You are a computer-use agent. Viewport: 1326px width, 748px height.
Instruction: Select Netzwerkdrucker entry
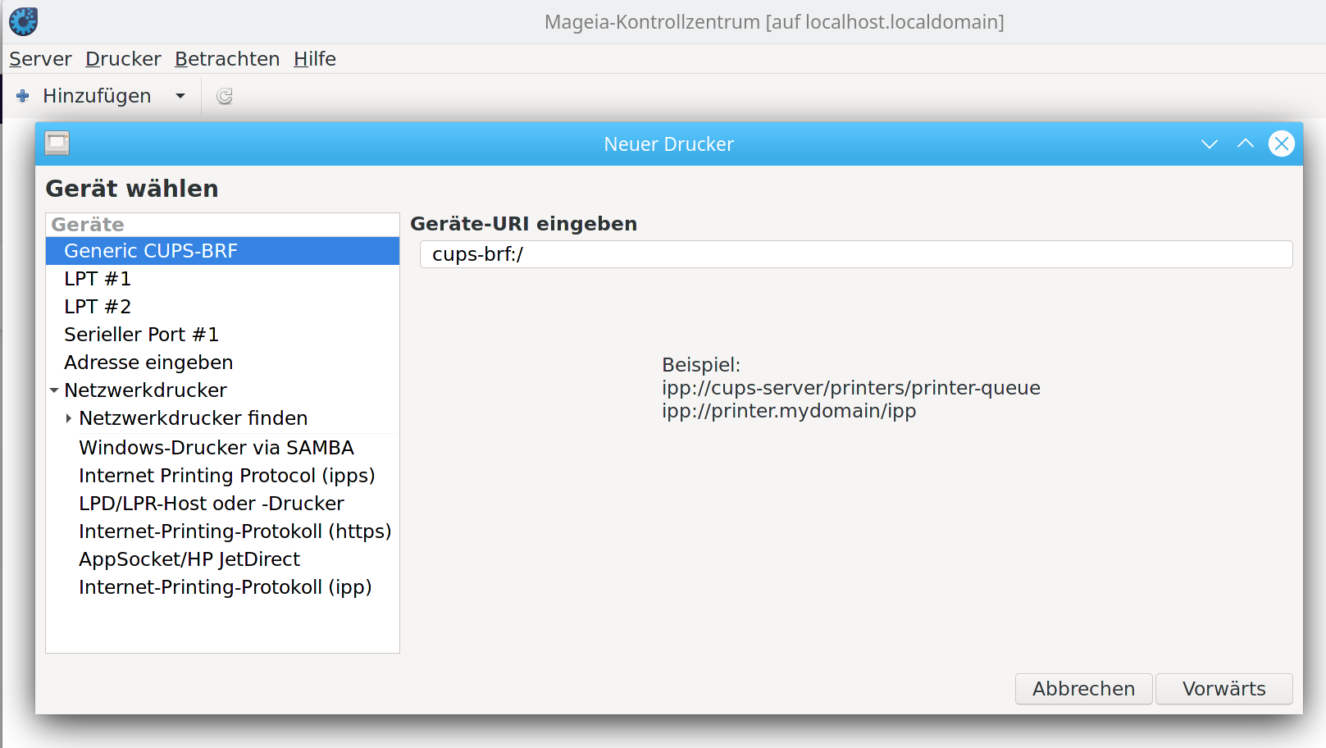point(222,390)
